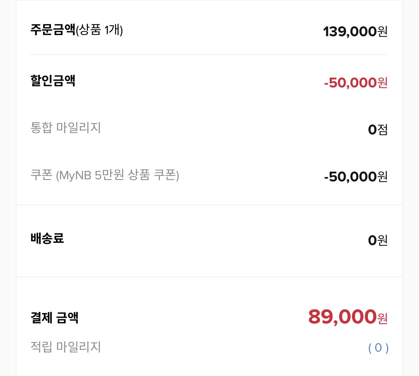This screenshot has width=419, height=376.
Task: Click the 적립 마일리지 label
Action: click(66, 347)
